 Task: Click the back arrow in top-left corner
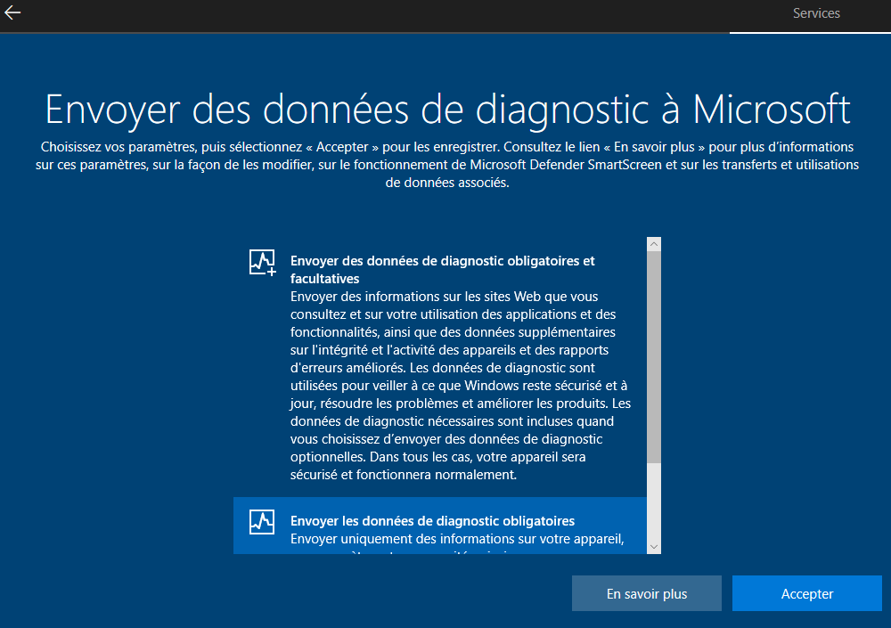(x=12, y=13)
